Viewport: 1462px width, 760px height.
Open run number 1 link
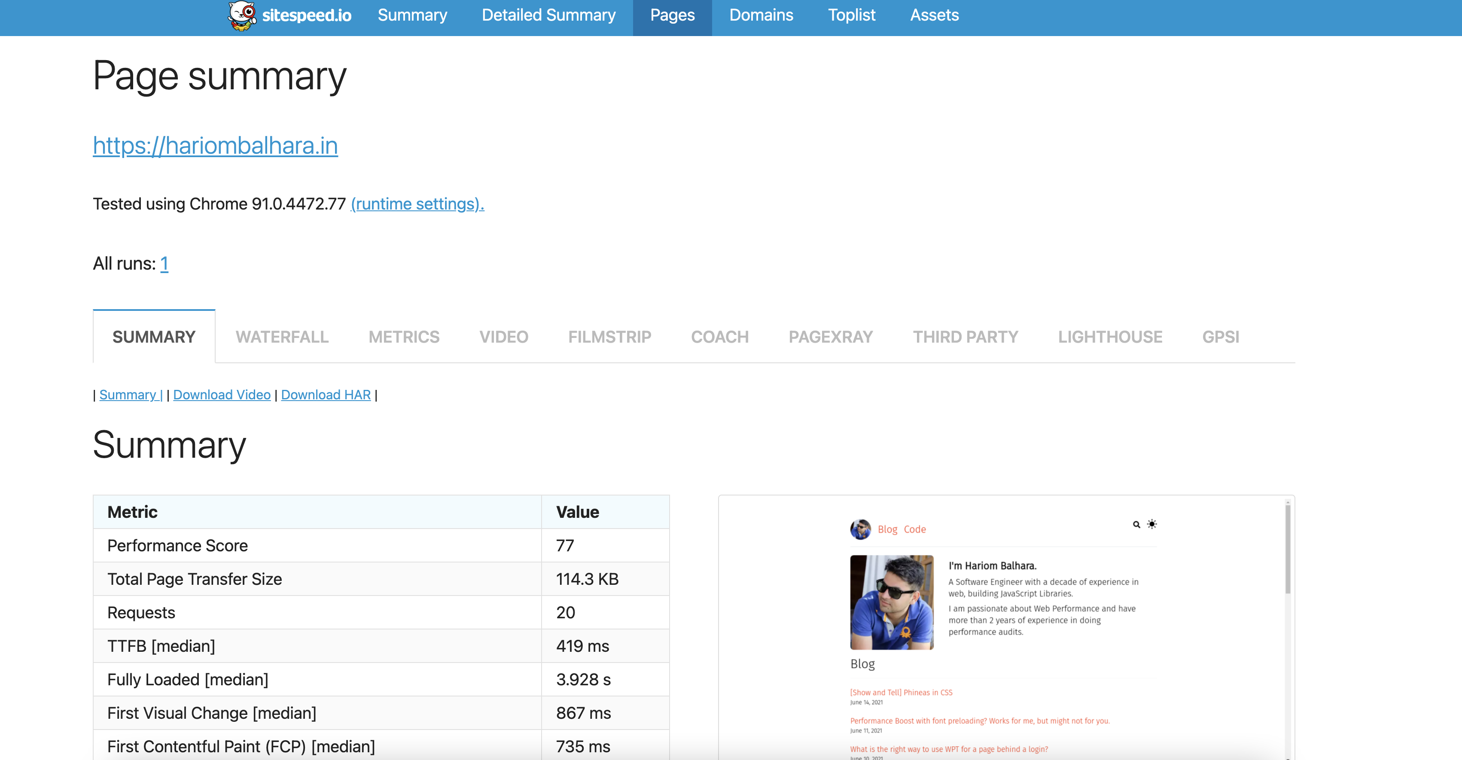tap(164, 263)
